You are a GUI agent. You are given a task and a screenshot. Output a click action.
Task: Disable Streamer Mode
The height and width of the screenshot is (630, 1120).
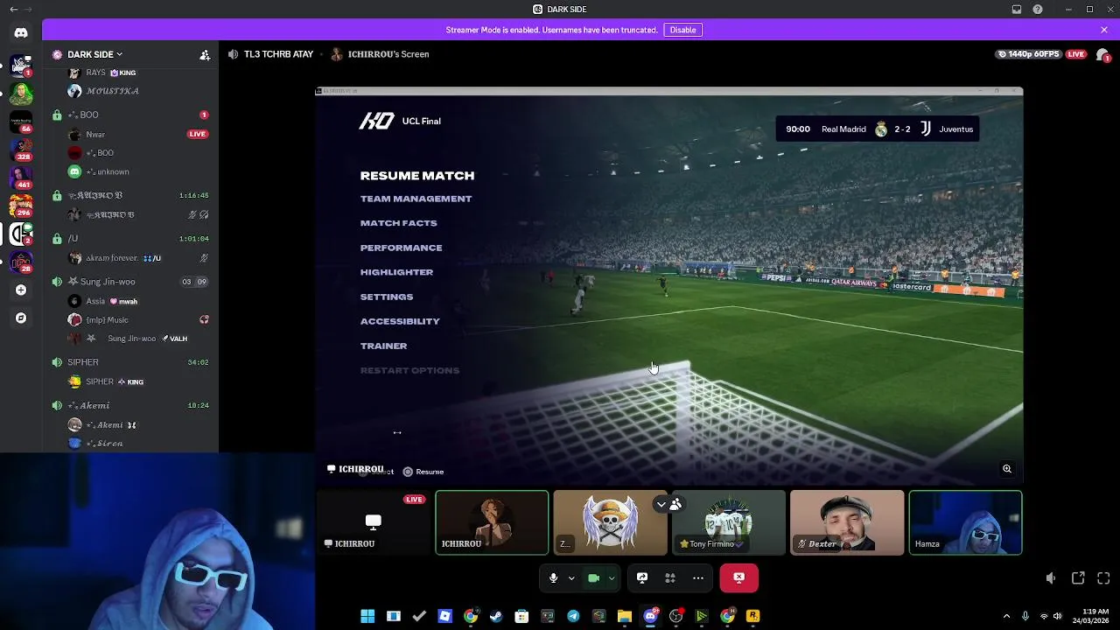point(682,30)
